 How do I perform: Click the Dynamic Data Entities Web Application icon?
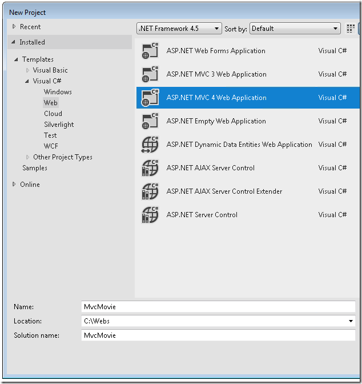pos(150,145)
